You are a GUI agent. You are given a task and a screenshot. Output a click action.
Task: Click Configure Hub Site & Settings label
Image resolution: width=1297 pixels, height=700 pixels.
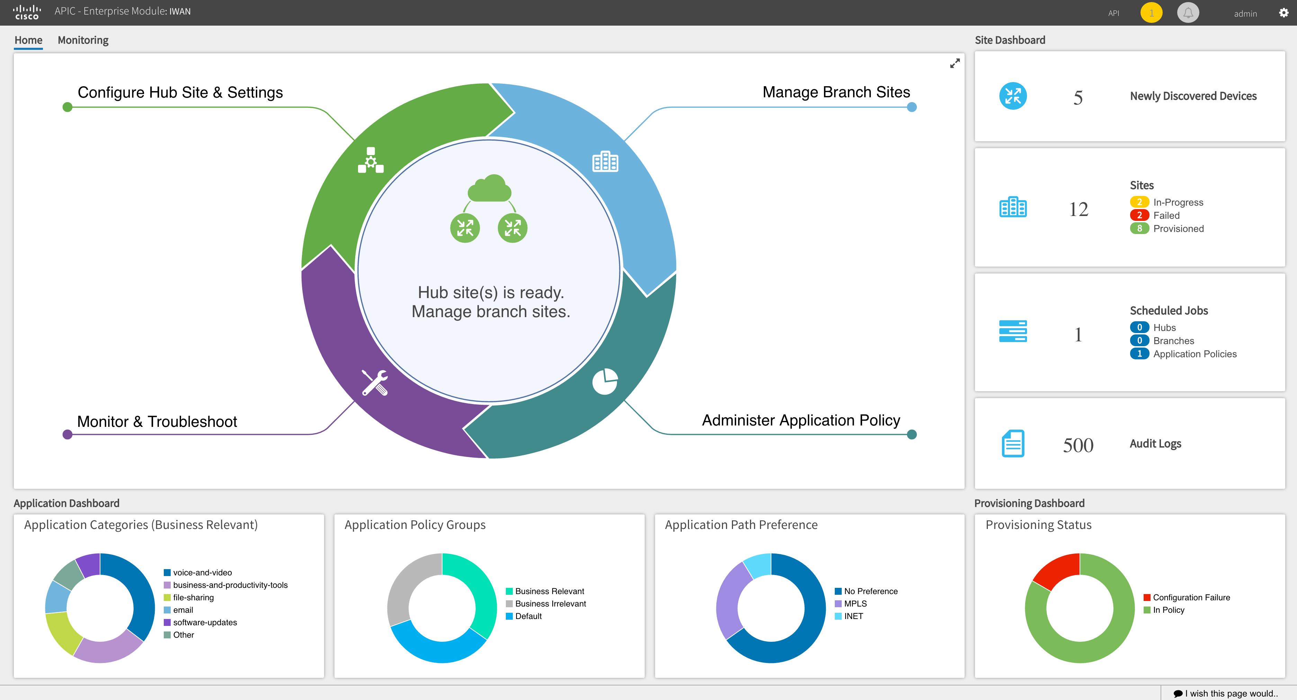pyautogui.click(x=180, y=93)
